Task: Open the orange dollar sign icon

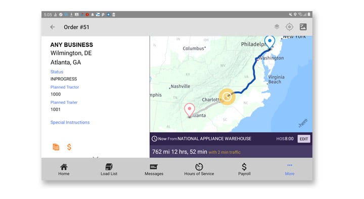Action: pyautogui.click(x=69, y=147)
